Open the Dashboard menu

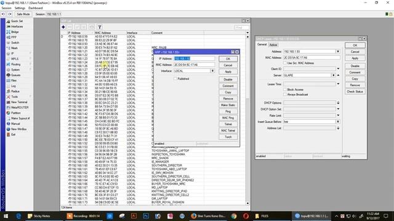(x=36, y=8)
